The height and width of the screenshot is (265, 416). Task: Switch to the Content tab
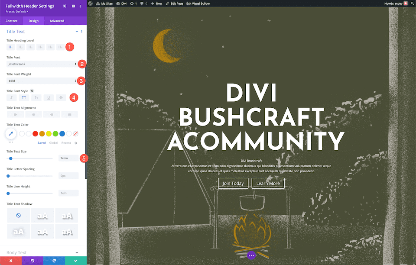(12, 21)
